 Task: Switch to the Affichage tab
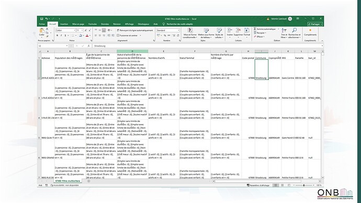click(129, 24)
